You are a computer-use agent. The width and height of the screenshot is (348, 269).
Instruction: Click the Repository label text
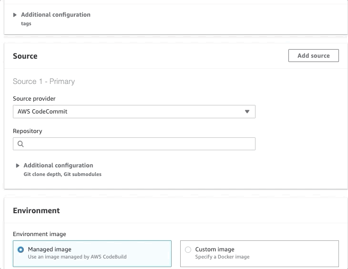tap(28, 131)
